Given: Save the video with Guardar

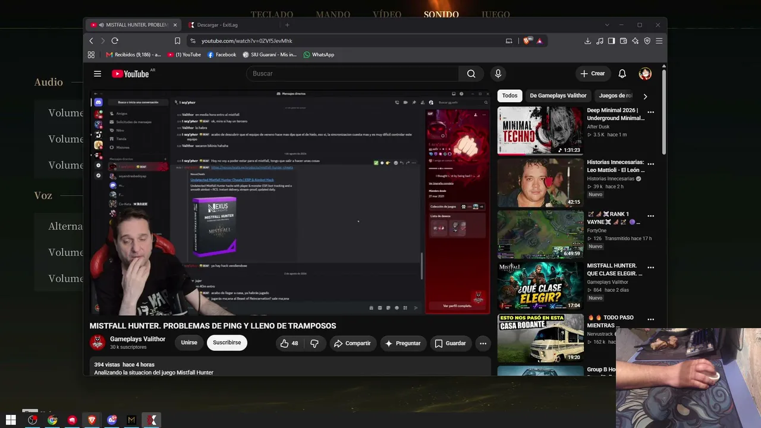Looking at the screenshot, I should pos(451,343).
